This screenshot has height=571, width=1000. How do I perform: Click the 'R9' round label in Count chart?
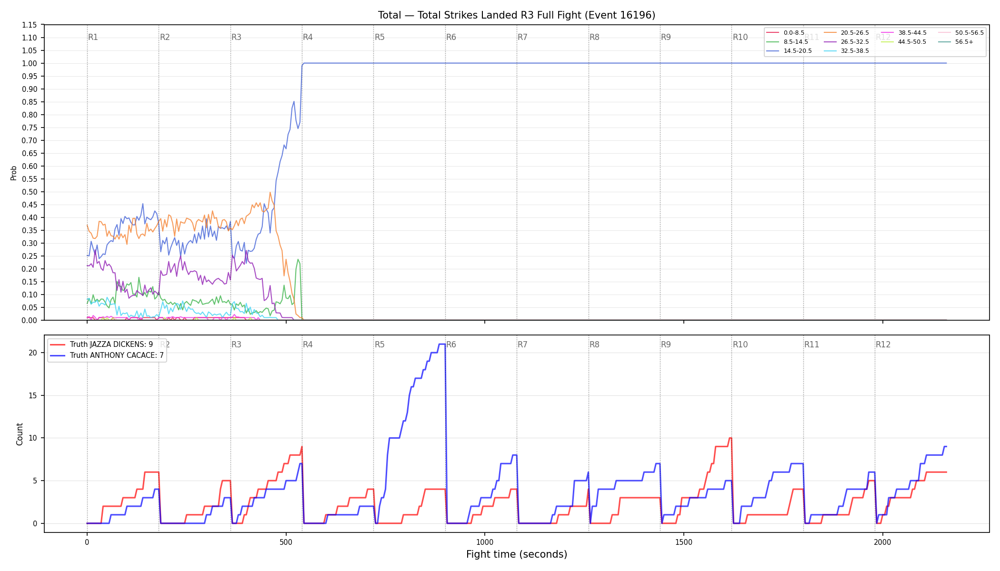click(666, 345)
